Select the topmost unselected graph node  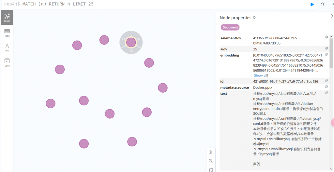point(104,40)
